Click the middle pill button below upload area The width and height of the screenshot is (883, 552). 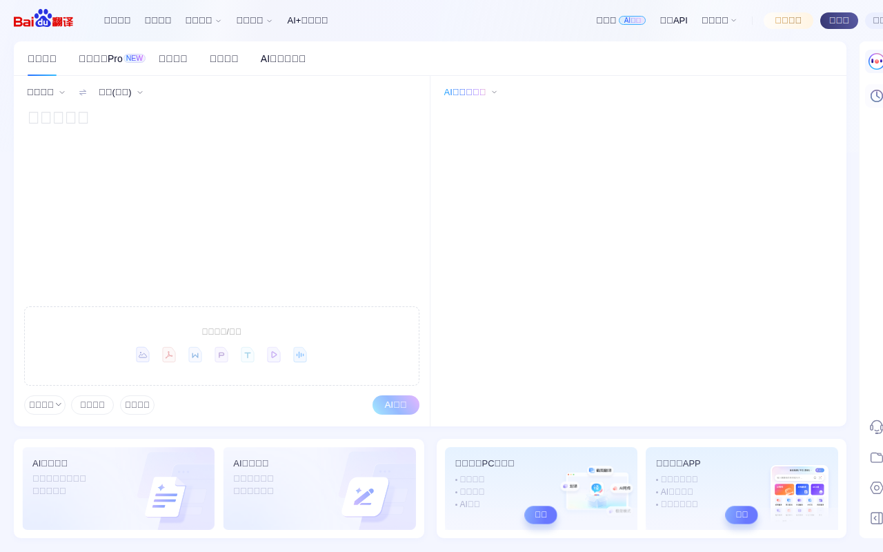tap(92, 405)
